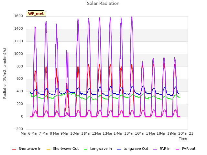This screenshot has height=155, width=207.
Task: Toggle the PAR in legend entry
Action: [x=162, y=149]
